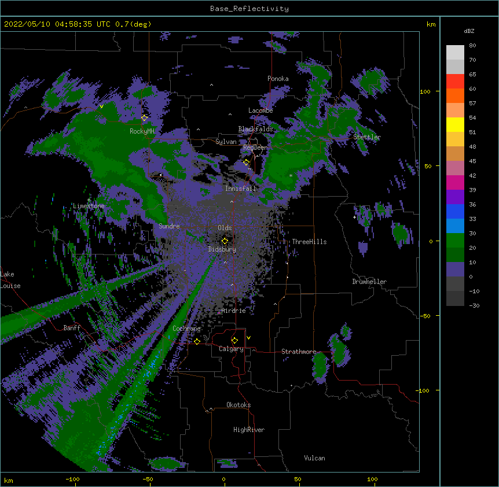Click the RedDeer city label

(255, 147)
